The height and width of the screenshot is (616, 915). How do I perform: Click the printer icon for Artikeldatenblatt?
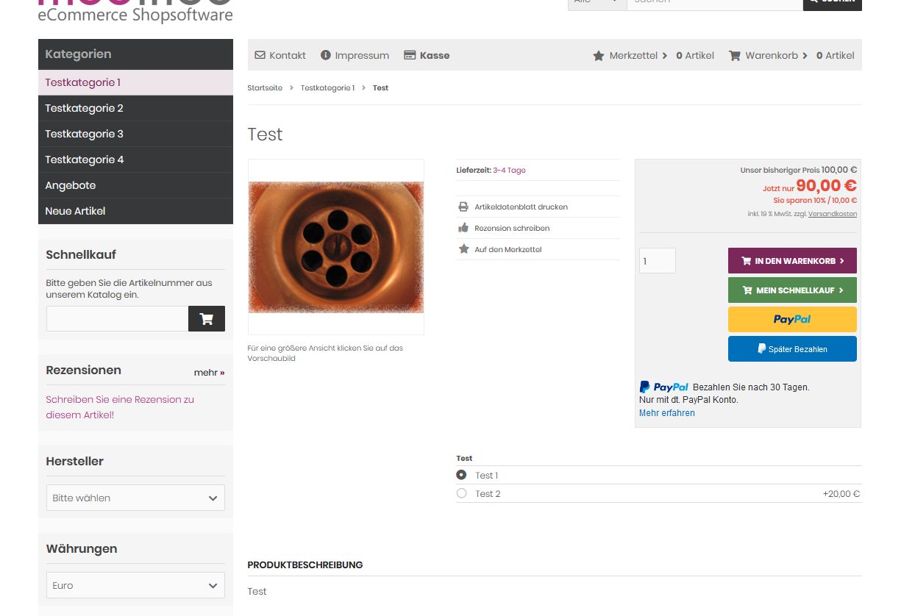click(x=463, y=207)
